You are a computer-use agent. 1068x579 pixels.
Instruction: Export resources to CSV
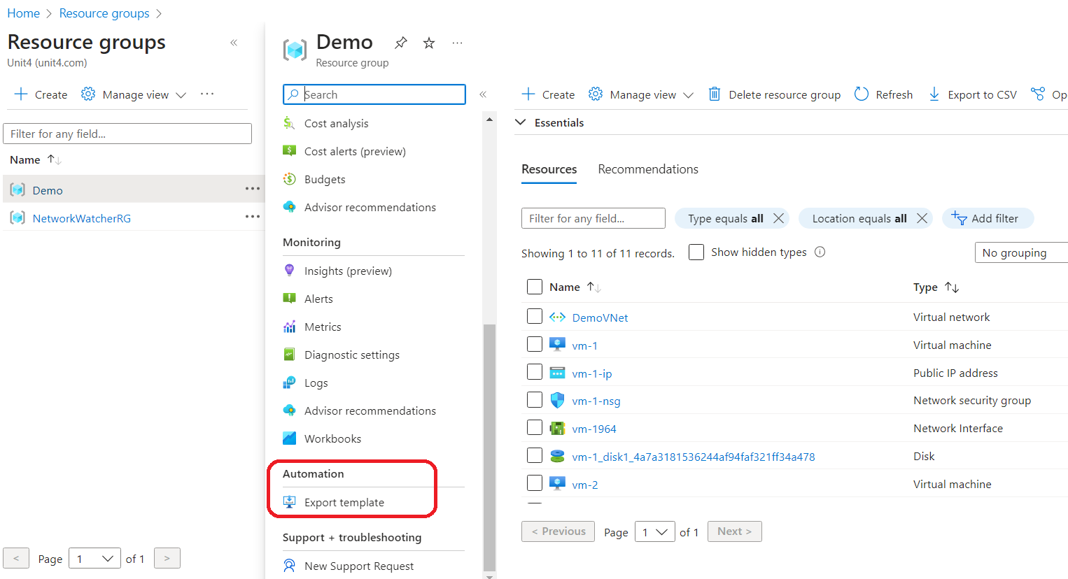(972, 94)
